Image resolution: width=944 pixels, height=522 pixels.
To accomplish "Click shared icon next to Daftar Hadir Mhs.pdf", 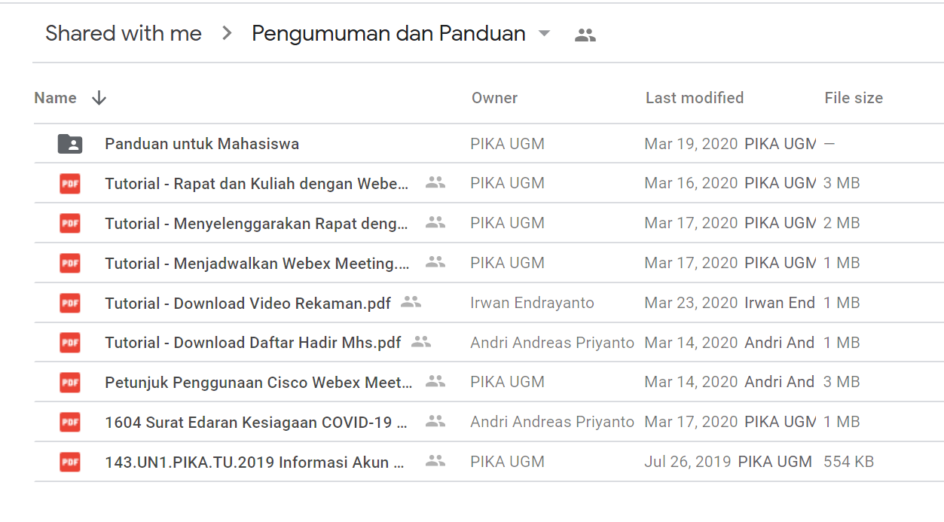I will 421,342.
